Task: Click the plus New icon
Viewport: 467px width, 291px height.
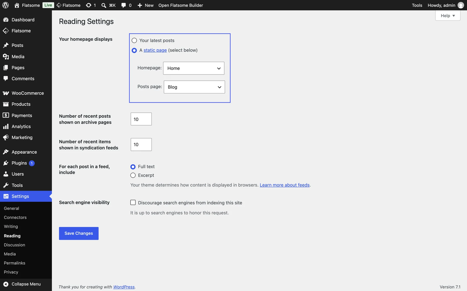Action: tap(140, 5)
